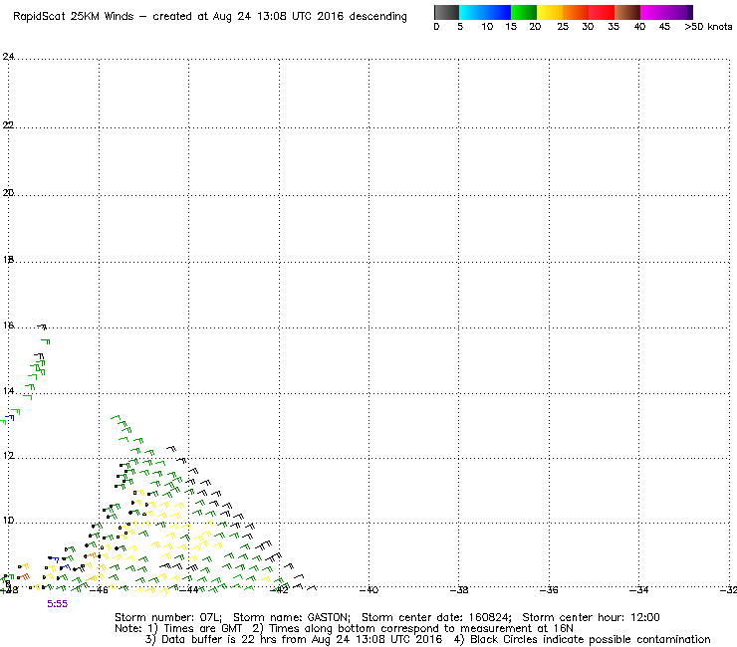Click the latitude label 20

[8, 193]
